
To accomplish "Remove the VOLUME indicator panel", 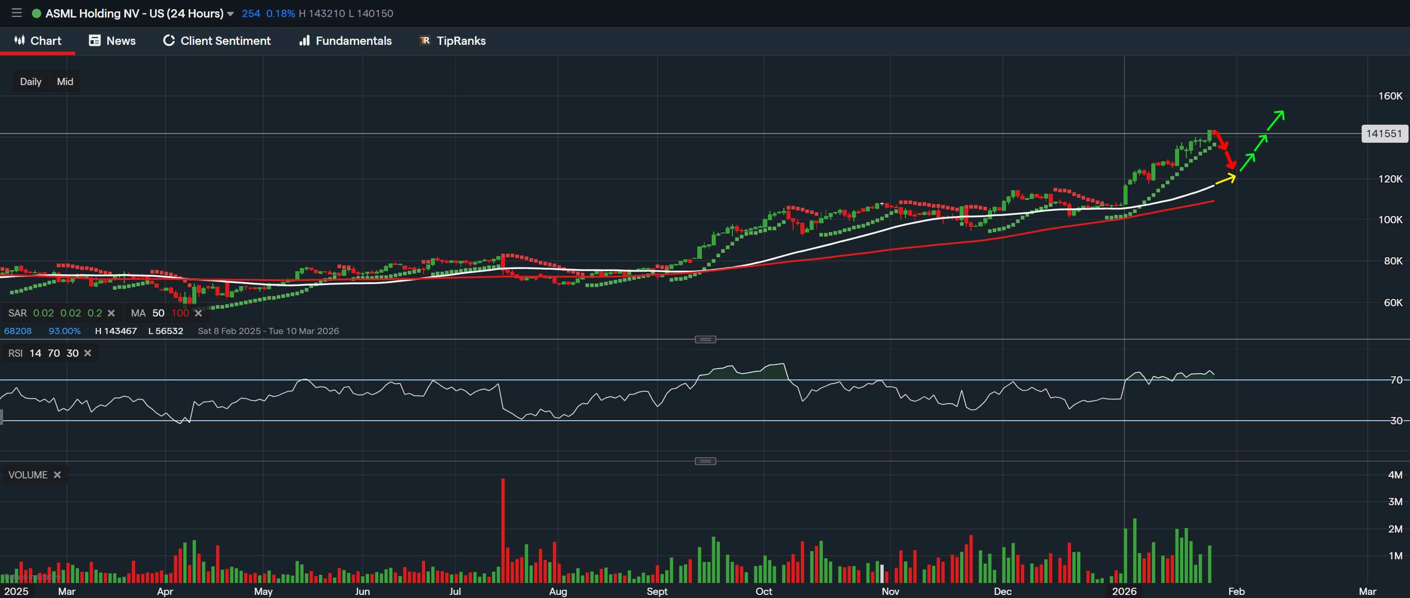I will point(57,475).
